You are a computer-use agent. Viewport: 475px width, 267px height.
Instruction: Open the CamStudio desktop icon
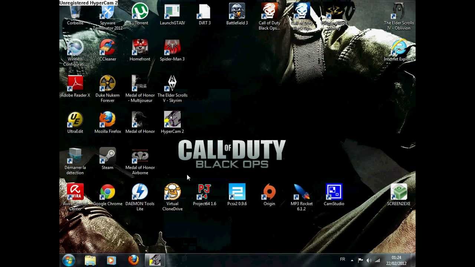334,195
